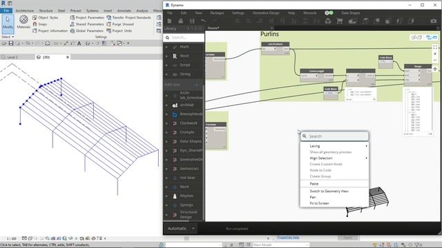
Task: Open the Select dropdown under Modify
Action: [8, 37]
